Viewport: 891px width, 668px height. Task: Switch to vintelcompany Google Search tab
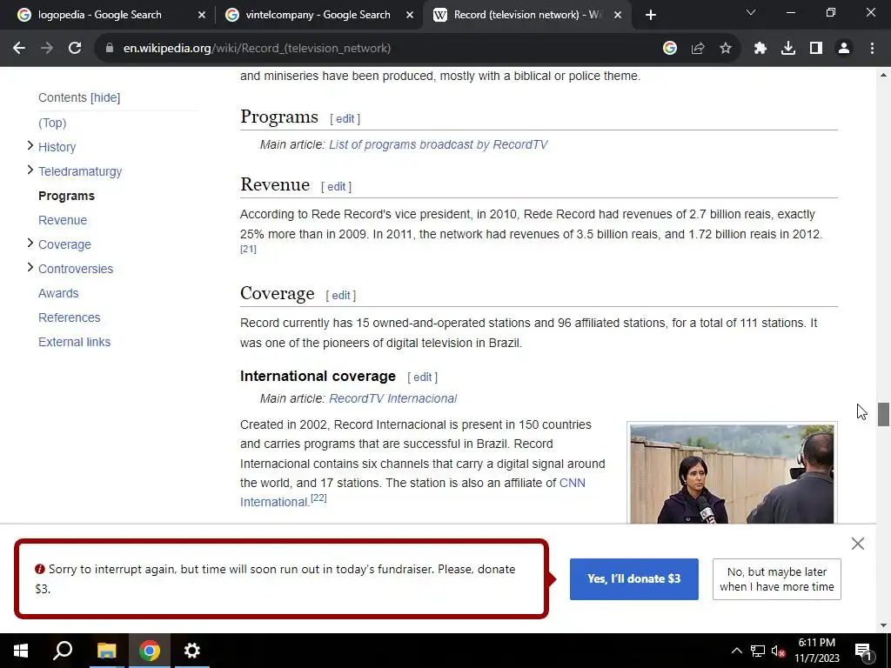pyautogui.click(x=318, y=16)
